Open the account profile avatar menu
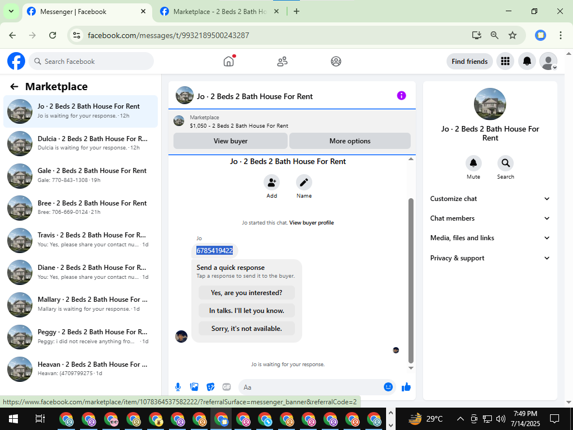Screen dimensions: 573x430 (x=548, y=61)
